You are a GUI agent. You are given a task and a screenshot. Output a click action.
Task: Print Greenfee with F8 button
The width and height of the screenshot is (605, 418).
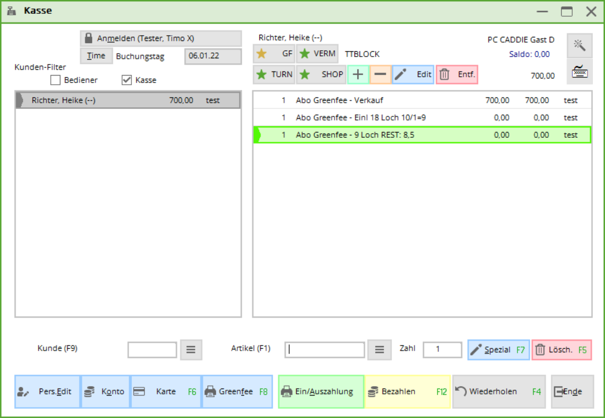pos(237,391)
